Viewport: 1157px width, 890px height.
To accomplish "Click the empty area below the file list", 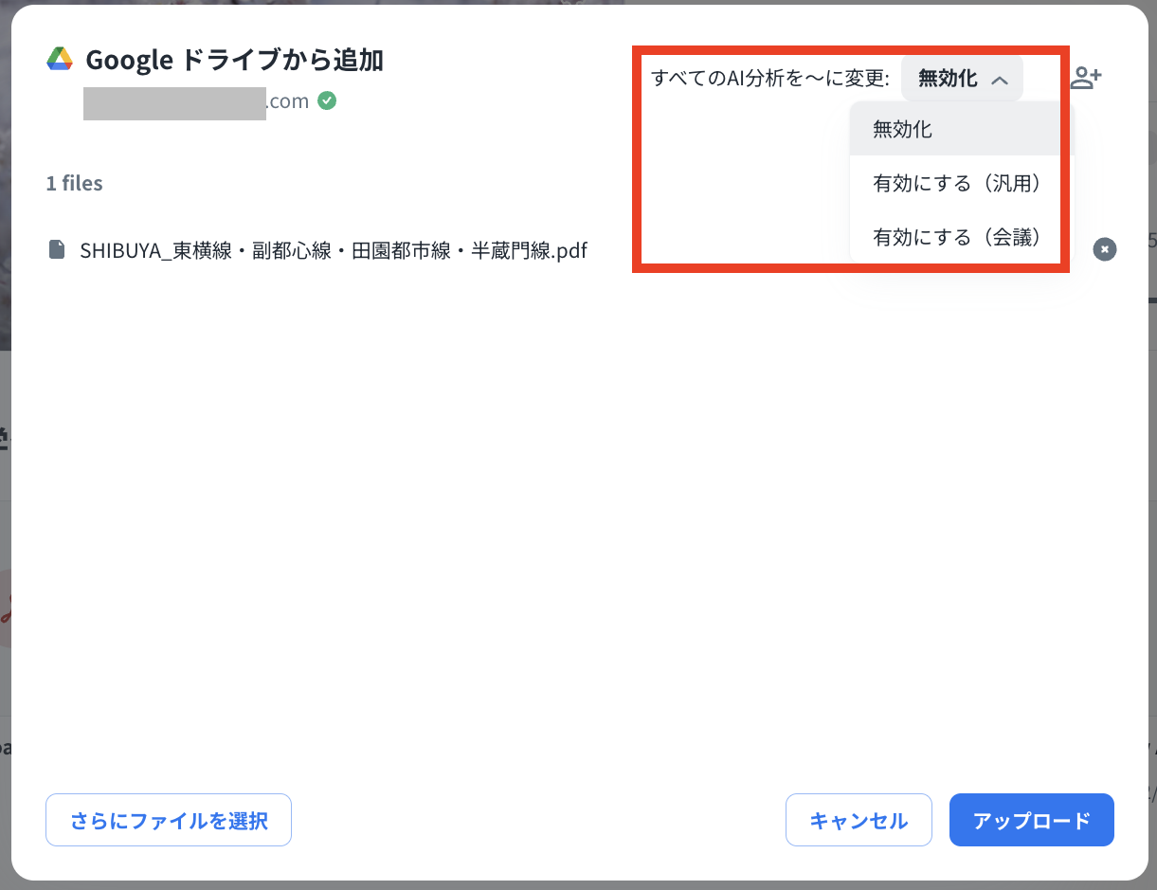I will coord(569,521).
